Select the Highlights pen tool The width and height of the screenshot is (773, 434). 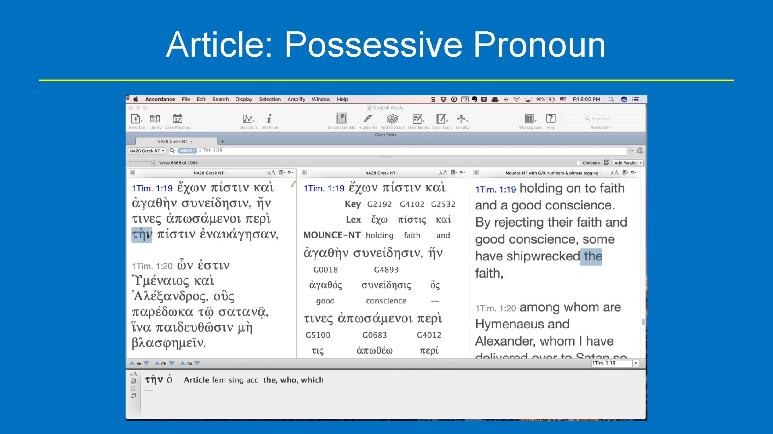pyautogui.click(x=368, y=119)
